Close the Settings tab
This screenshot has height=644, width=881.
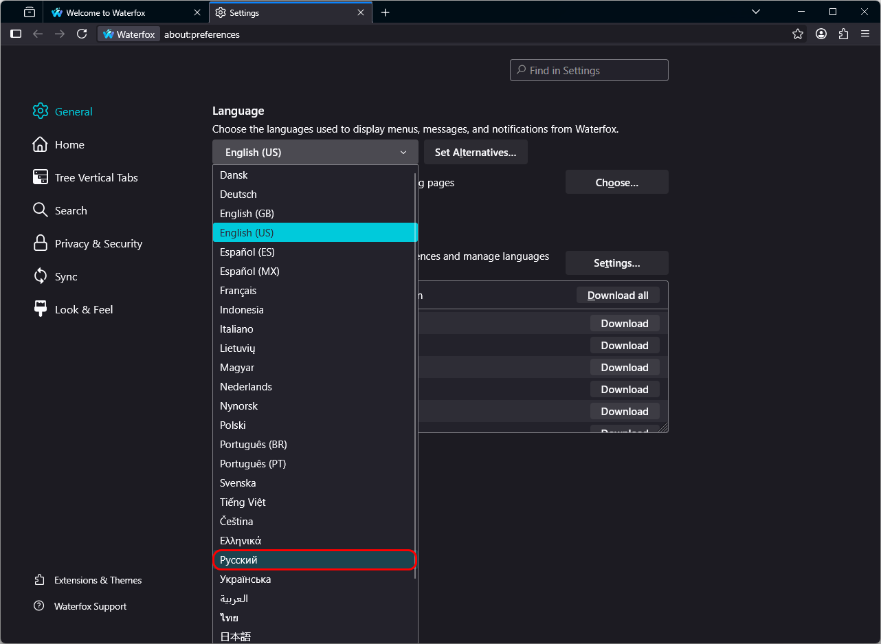click(361, 12)
